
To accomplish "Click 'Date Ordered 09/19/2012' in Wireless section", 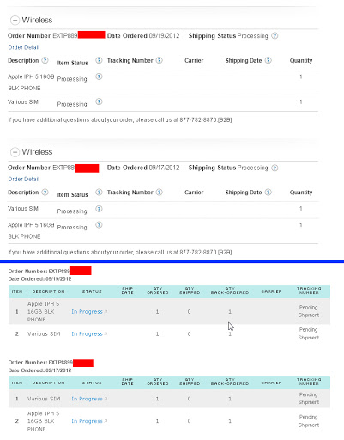I will (143, 36).
